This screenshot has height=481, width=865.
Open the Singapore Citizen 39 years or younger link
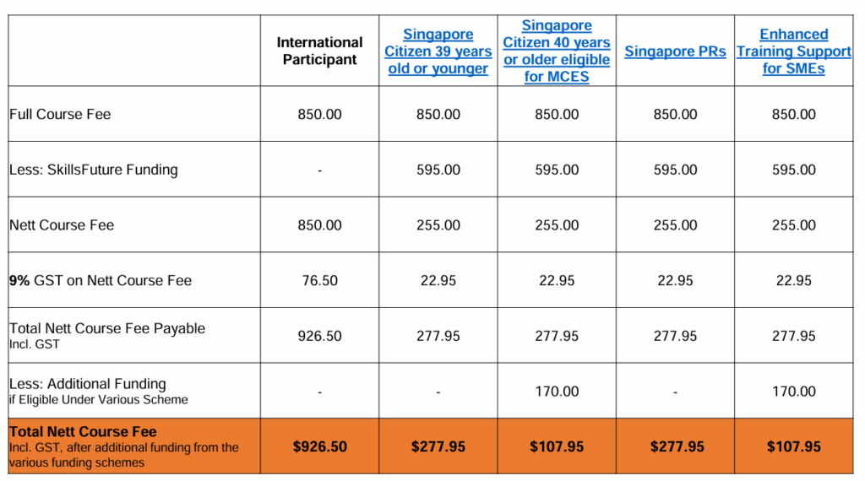tap(438, 51)
